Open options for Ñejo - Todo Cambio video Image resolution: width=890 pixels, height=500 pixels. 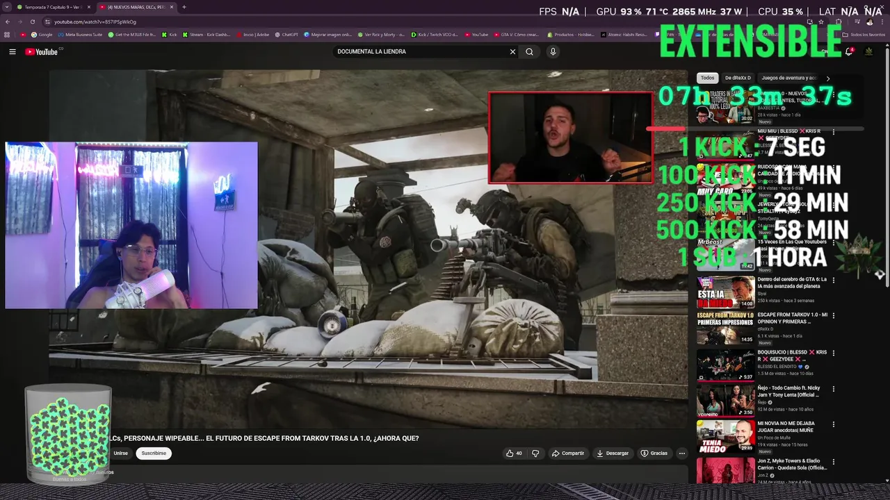tap(834, 389)
